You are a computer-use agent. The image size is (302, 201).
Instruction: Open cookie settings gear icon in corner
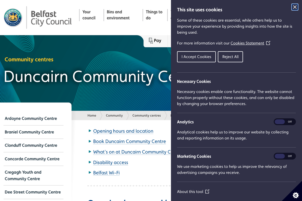coord(295,195)
